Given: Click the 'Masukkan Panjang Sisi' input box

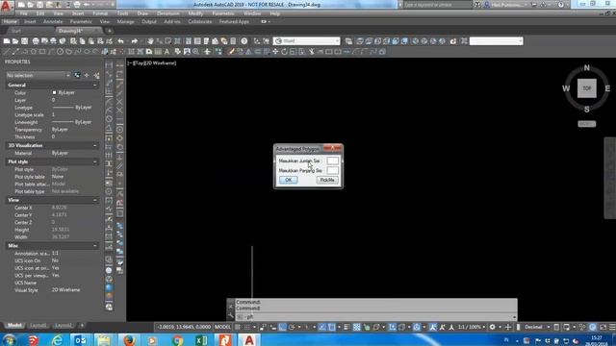Looking at the screenshot, I should pos(332,170).
